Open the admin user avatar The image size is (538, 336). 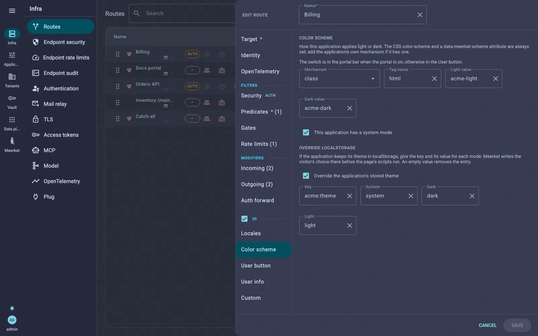(12, 320)
